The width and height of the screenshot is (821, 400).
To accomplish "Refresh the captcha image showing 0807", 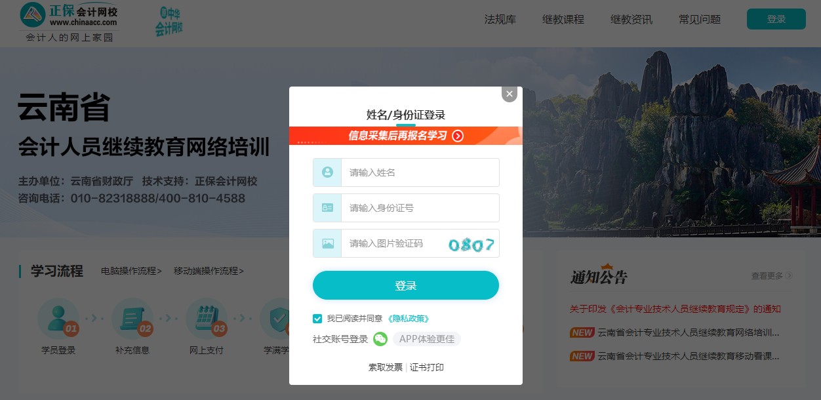I will (x=473, y=243).
